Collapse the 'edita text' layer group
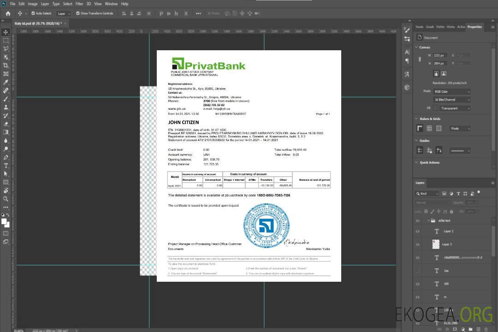The width and height of the screenshot is (498, 332). [428, 220]
